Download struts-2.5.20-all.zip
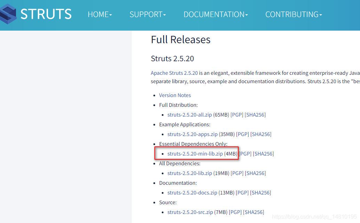 click(190, 115)
